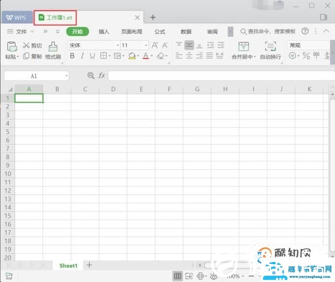The height and width of the screenshot is (282, 335).
Task: Switch to the 开始 Home tab
Action: pos(77,31)
